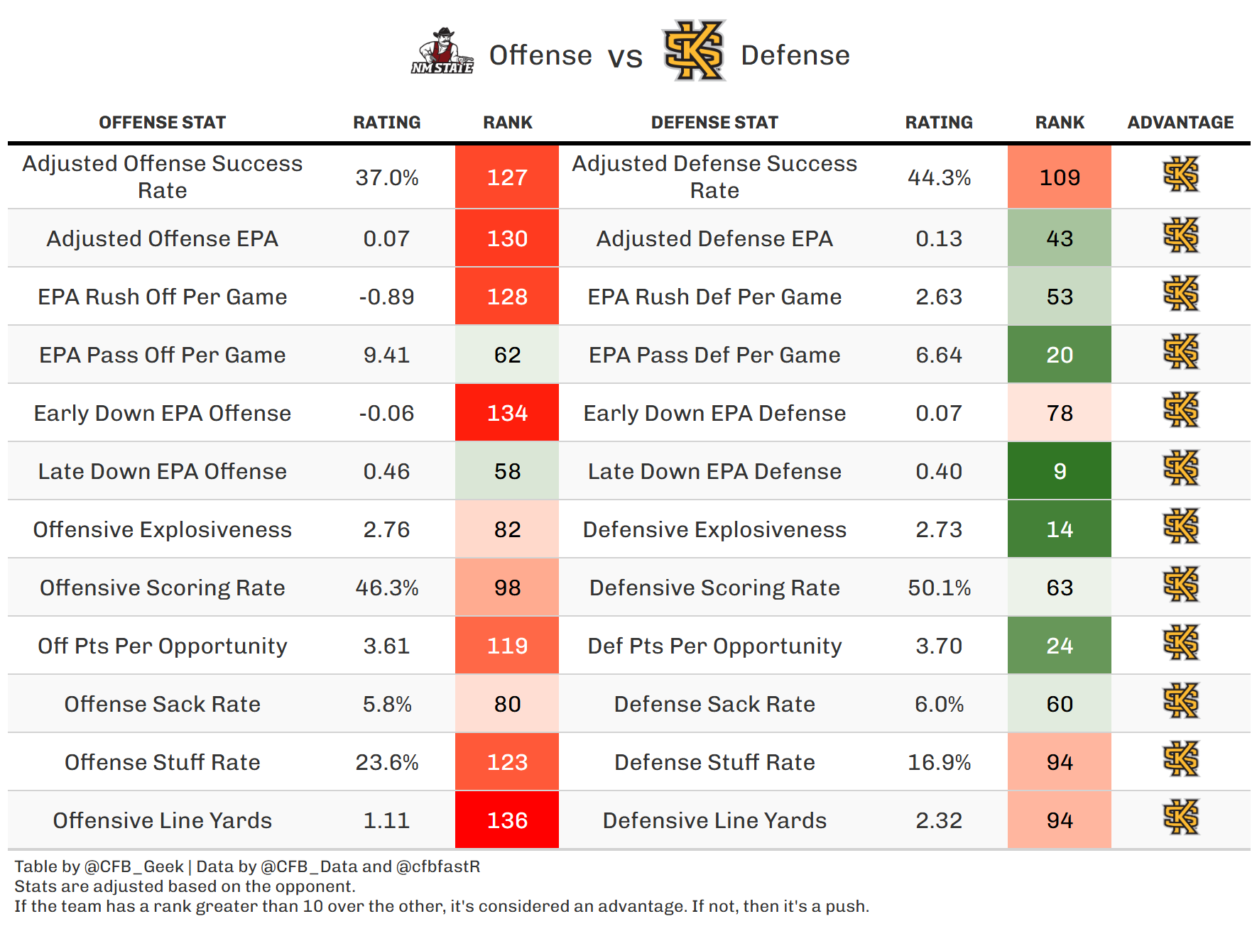
Task: Click the red rank 136 cell
Action: pyautogui.click(x=507, y=820)
